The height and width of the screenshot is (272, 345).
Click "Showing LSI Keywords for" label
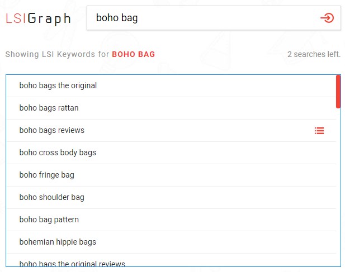click(57, 54)
